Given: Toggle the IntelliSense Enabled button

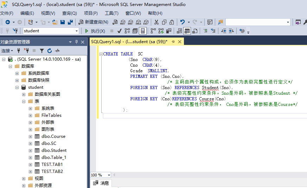Looking at the screenshot, I should click(x=143, y=31).
